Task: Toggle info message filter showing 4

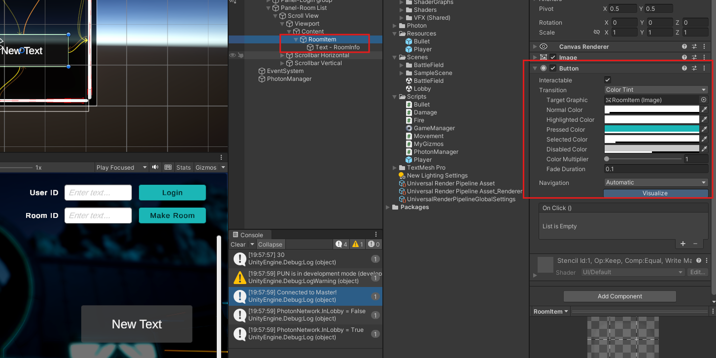Action: coord(341,244)
